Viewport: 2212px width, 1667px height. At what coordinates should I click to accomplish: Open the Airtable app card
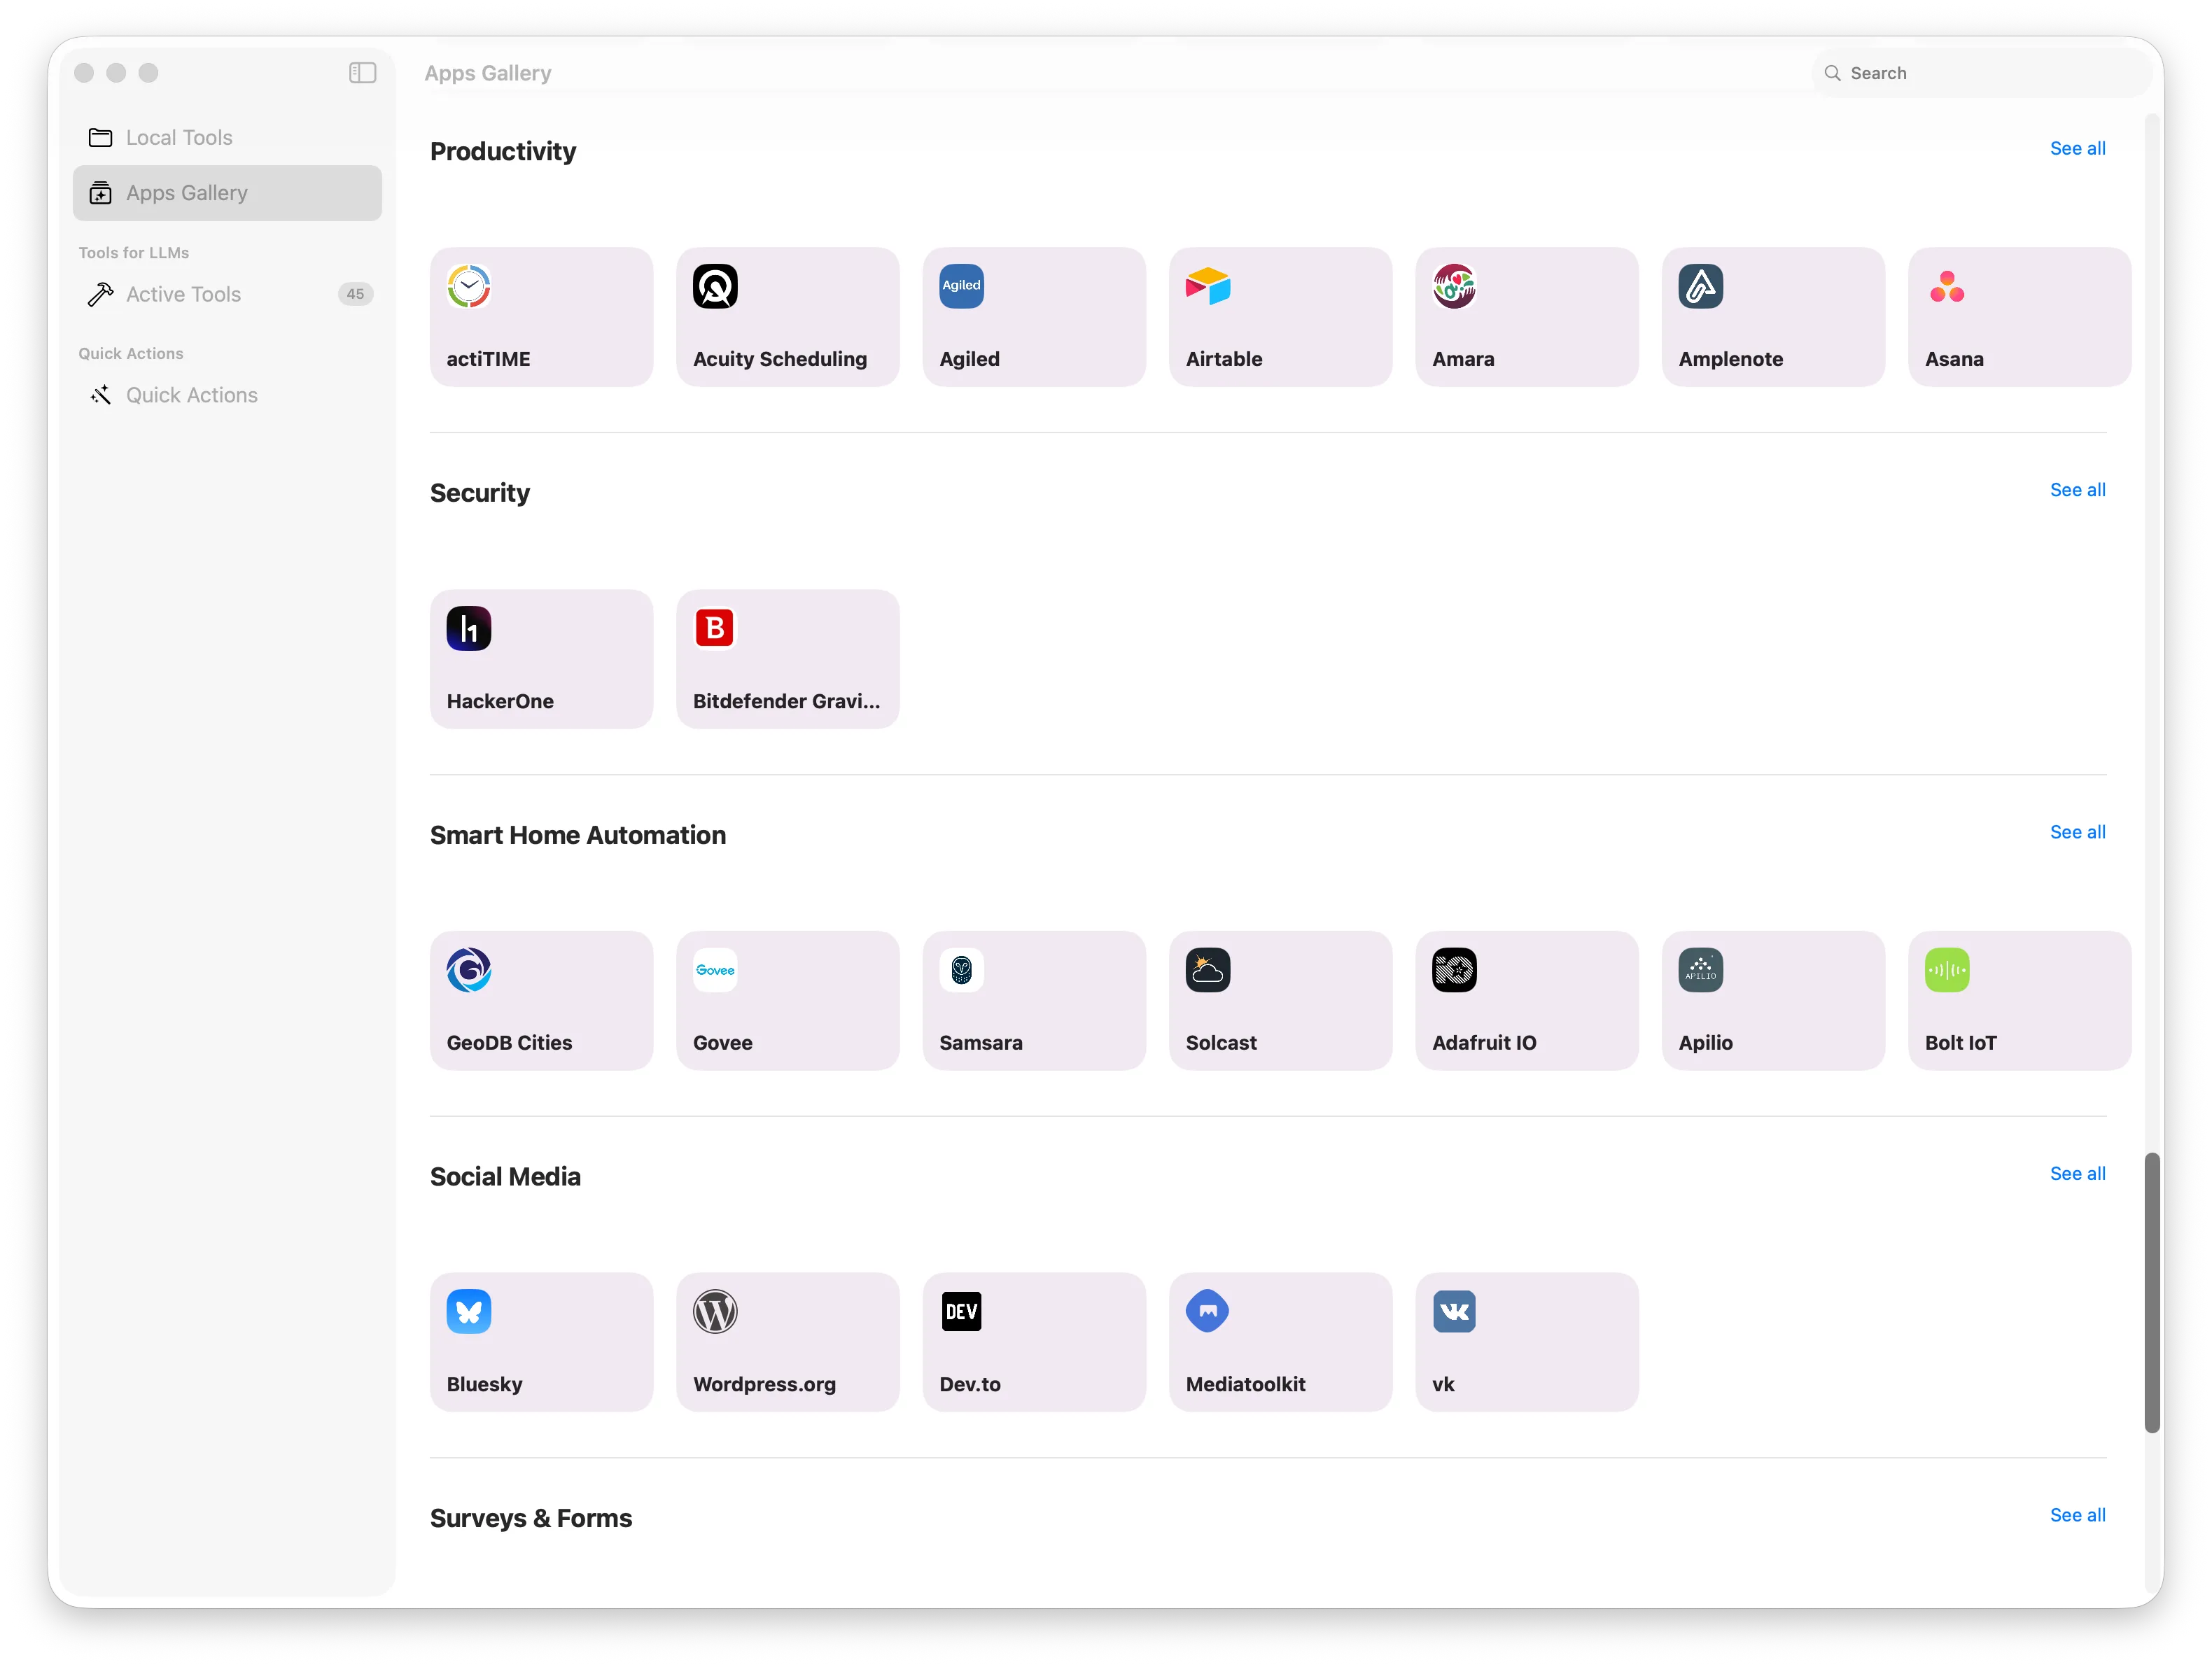[x=1280, y=316]
